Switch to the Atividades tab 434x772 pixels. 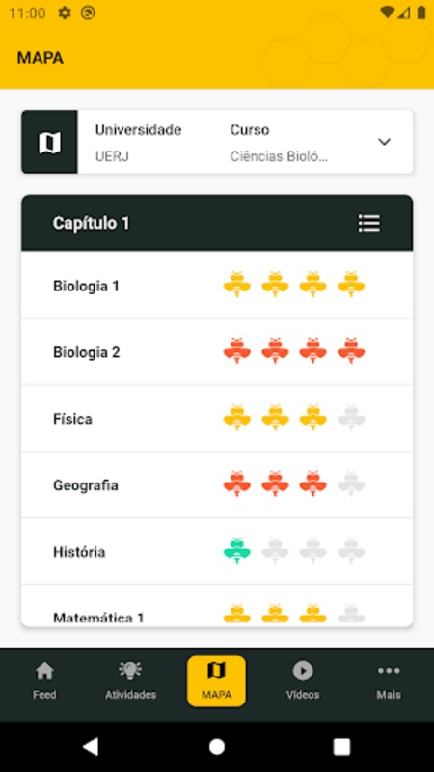point(130,681)
